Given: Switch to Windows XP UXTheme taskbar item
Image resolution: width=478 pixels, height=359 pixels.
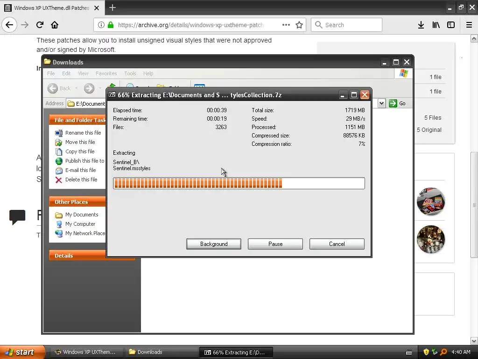Looking at the screenshot, I should click(x=86, y=352).
